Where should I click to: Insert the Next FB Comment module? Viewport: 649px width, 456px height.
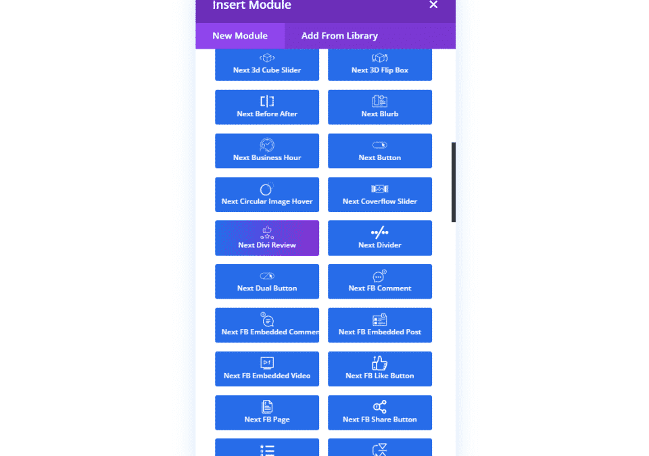click(379, 282)
